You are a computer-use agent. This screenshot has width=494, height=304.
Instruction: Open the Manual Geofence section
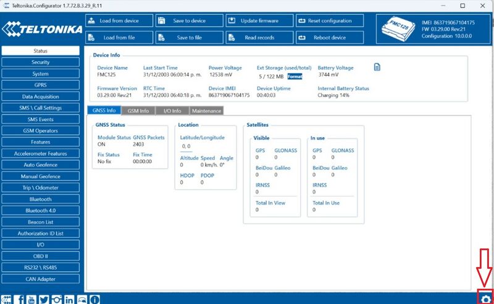(x=41, y=176)
